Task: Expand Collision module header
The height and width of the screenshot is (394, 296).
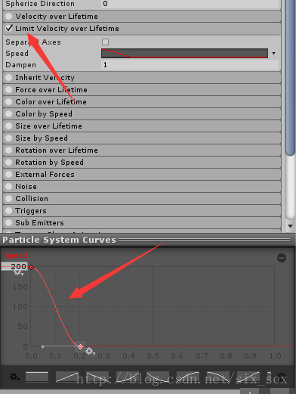Action: (x=142, y=198)
